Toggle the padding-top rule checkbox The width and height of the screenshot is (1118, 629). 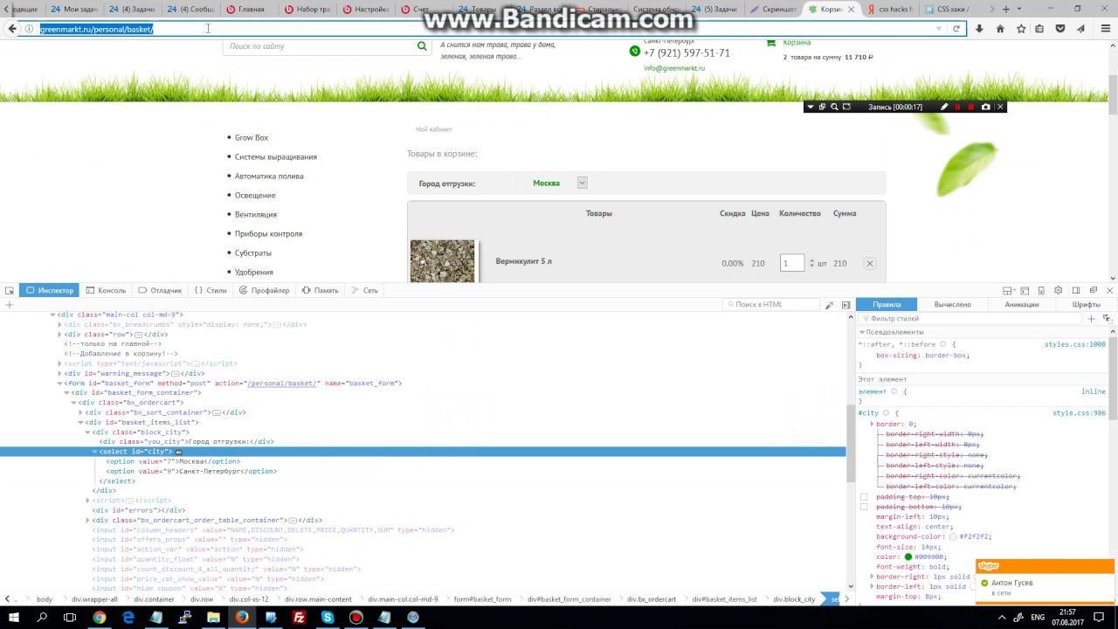(x=864, y=497)
